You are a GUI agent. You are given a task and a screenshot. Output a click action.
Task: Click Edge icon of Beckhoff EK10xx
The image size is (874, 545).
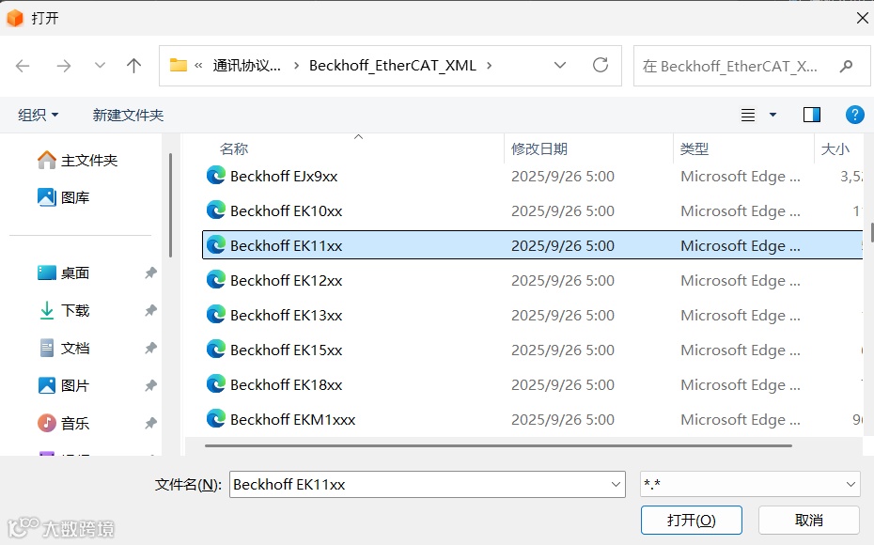[x=216, y=210]
